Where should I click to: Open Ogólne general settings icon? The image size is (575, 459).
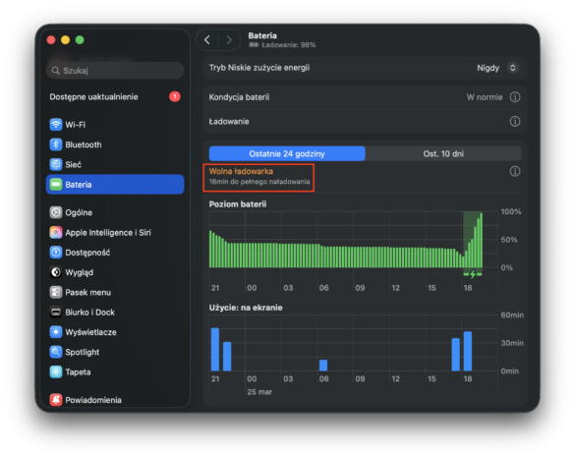pyautogui.click(x=56, y=212)
